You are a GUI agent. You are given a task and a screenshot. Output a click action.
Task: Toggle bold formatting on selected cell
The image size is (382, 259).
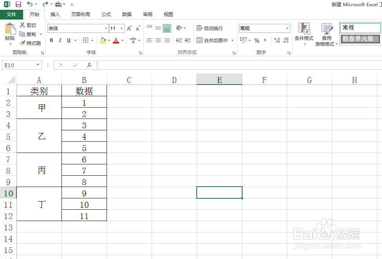(51, 40)
